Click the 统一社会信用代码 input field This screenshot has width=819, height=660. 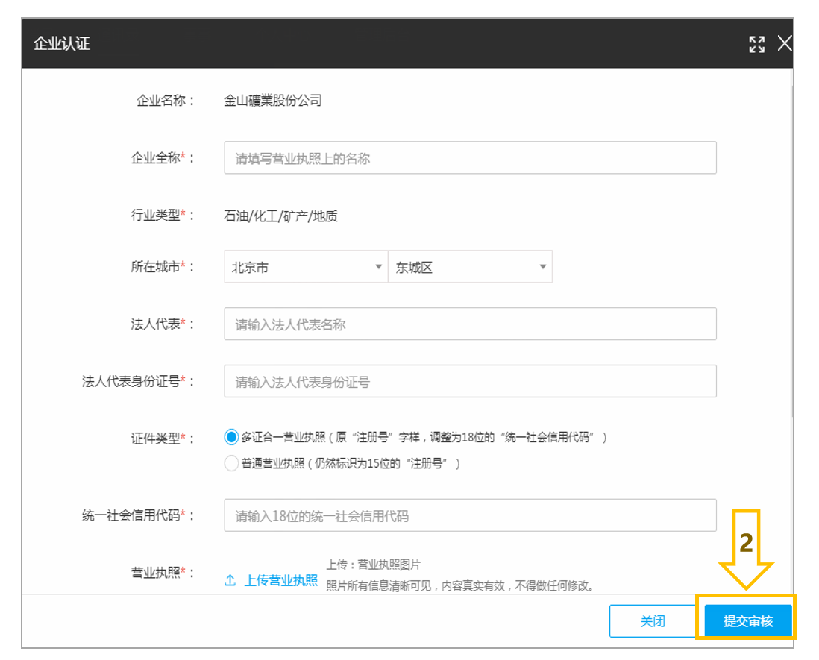click(x=470, y=515)
